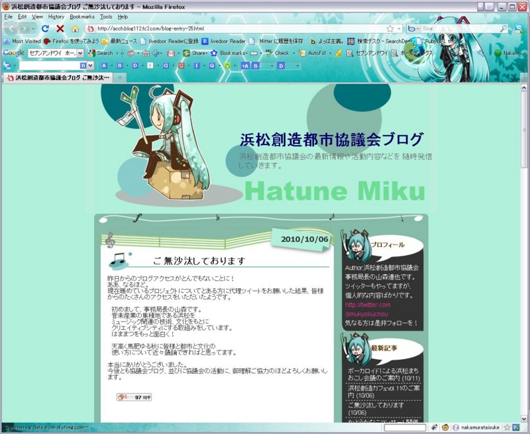Open the Google toolbar Bookmarks star

pyautogui.click(x=229, y=53)
